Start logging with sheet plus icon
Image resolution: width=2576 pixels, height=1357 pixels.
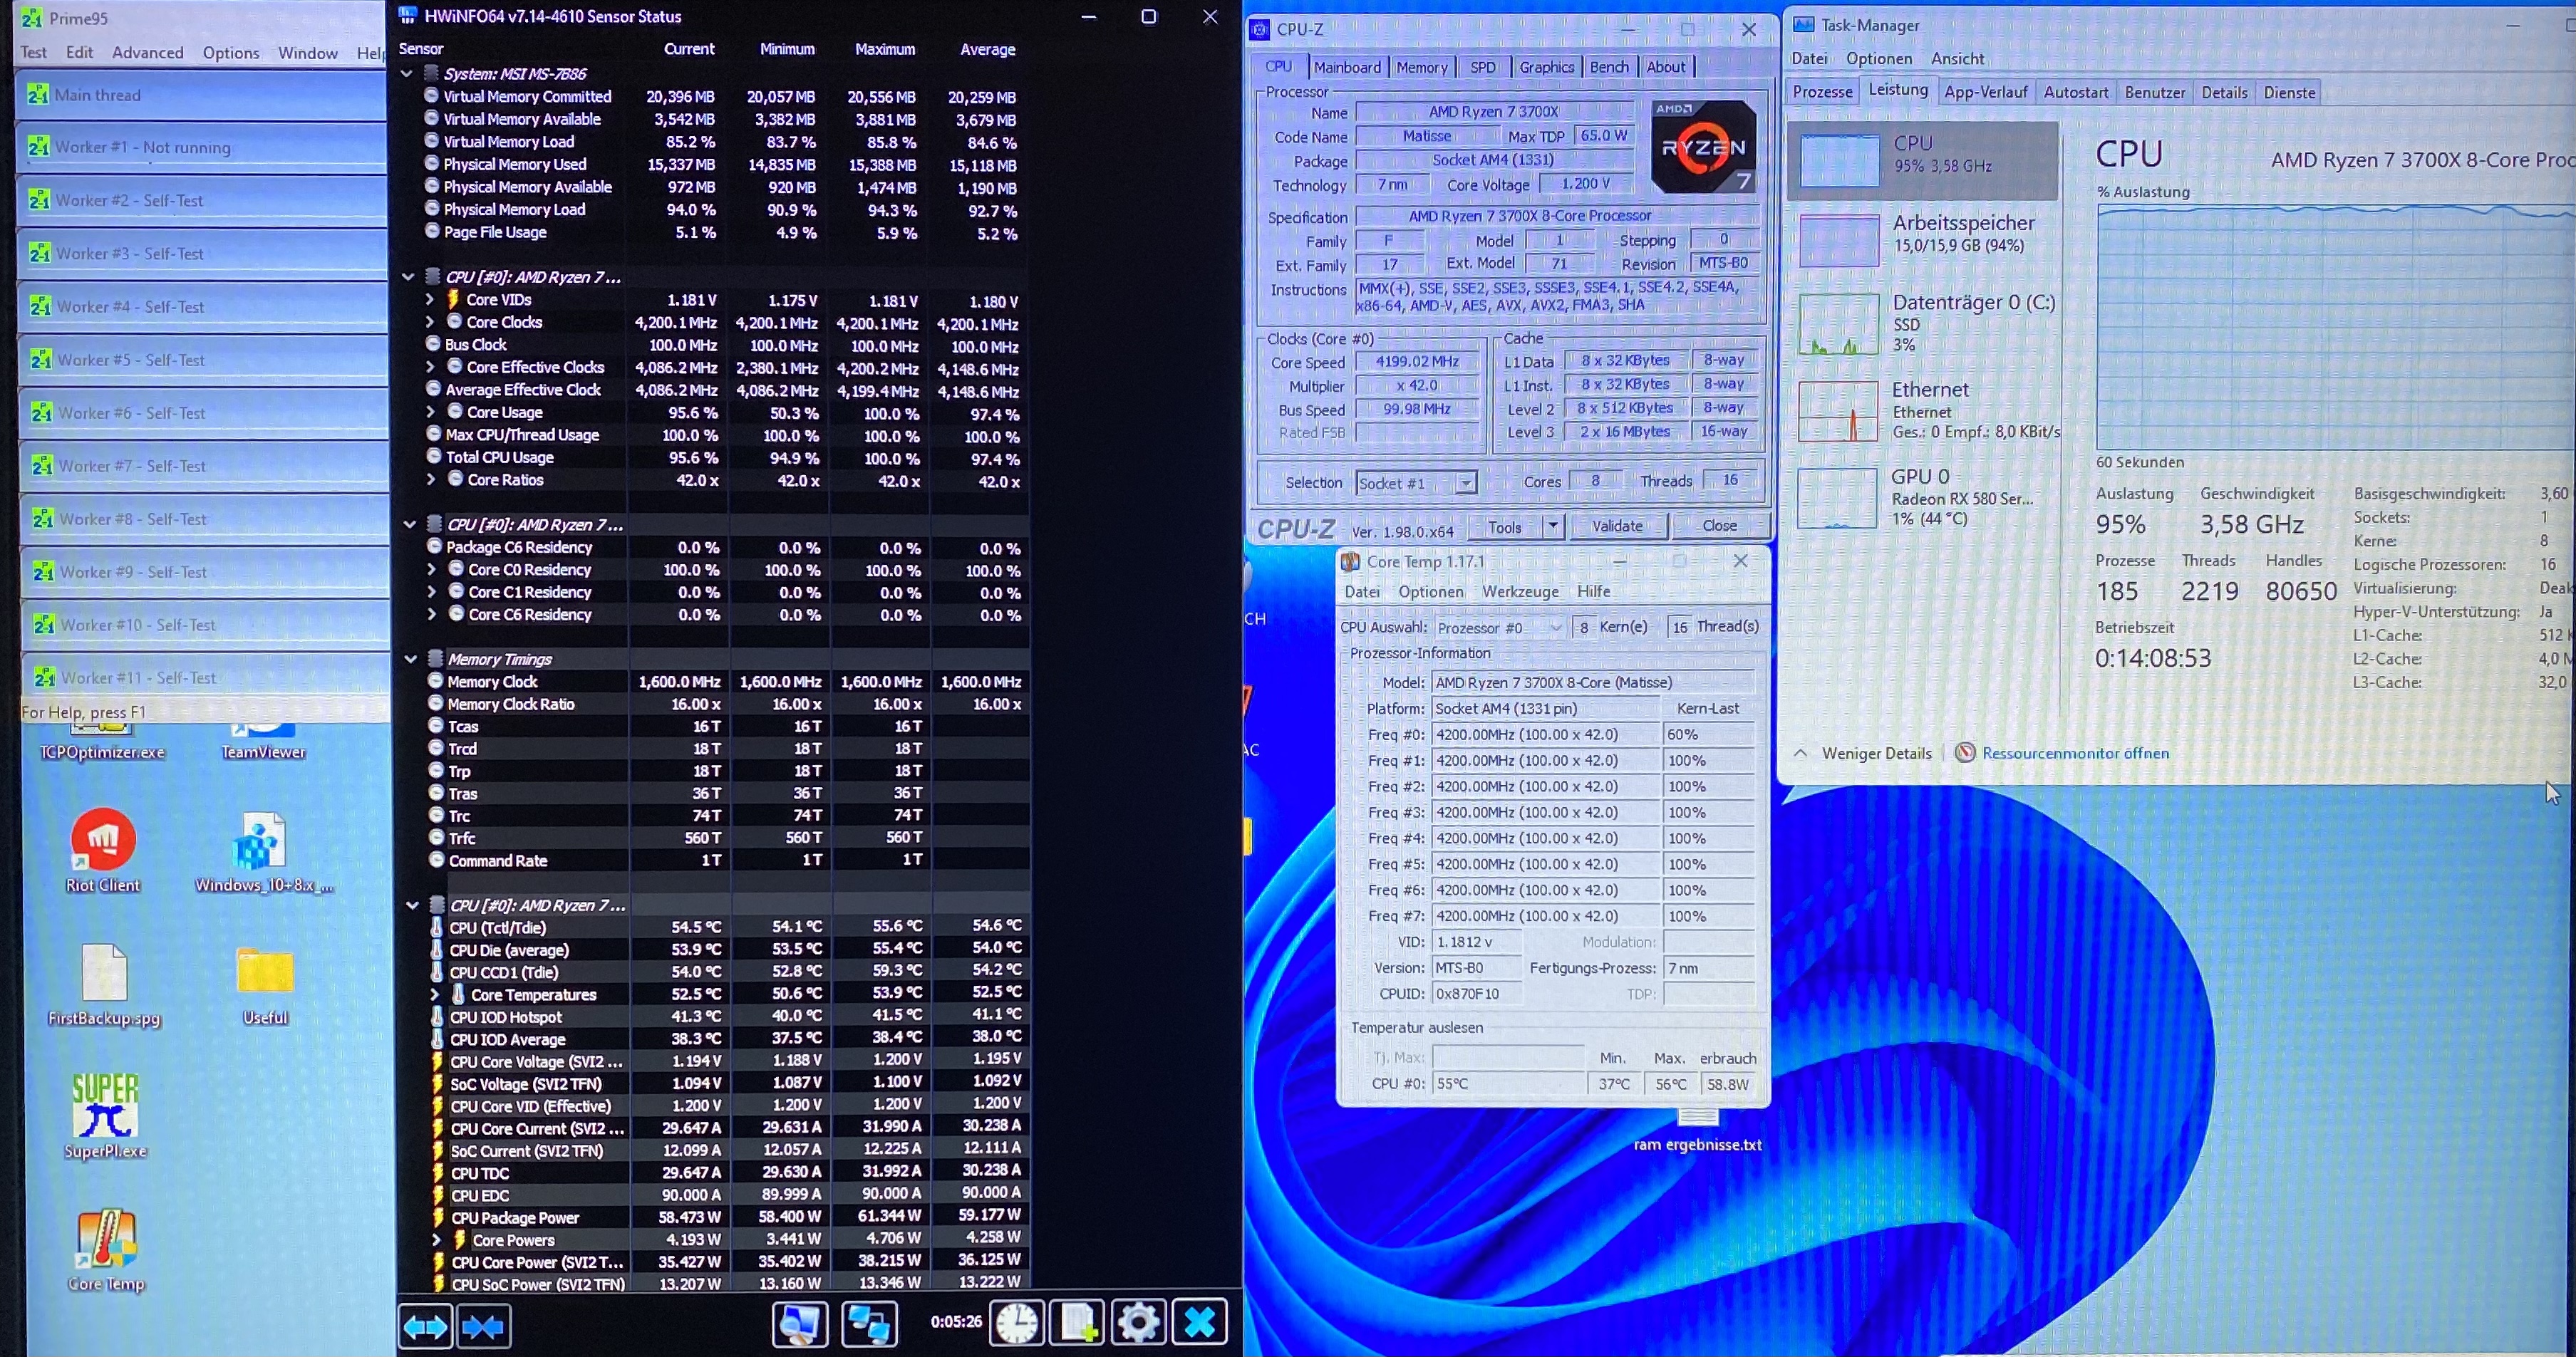click(x=1077, y=1323)
